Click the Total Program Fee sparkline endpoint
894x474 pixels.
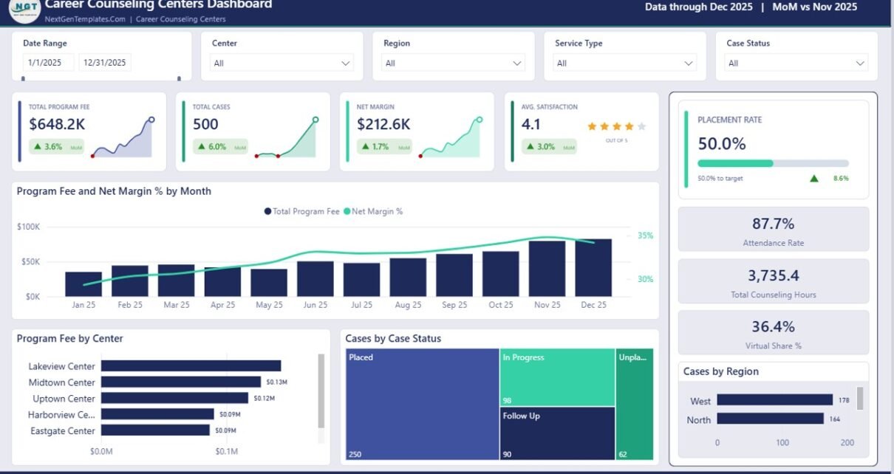[x=151, y=120]
